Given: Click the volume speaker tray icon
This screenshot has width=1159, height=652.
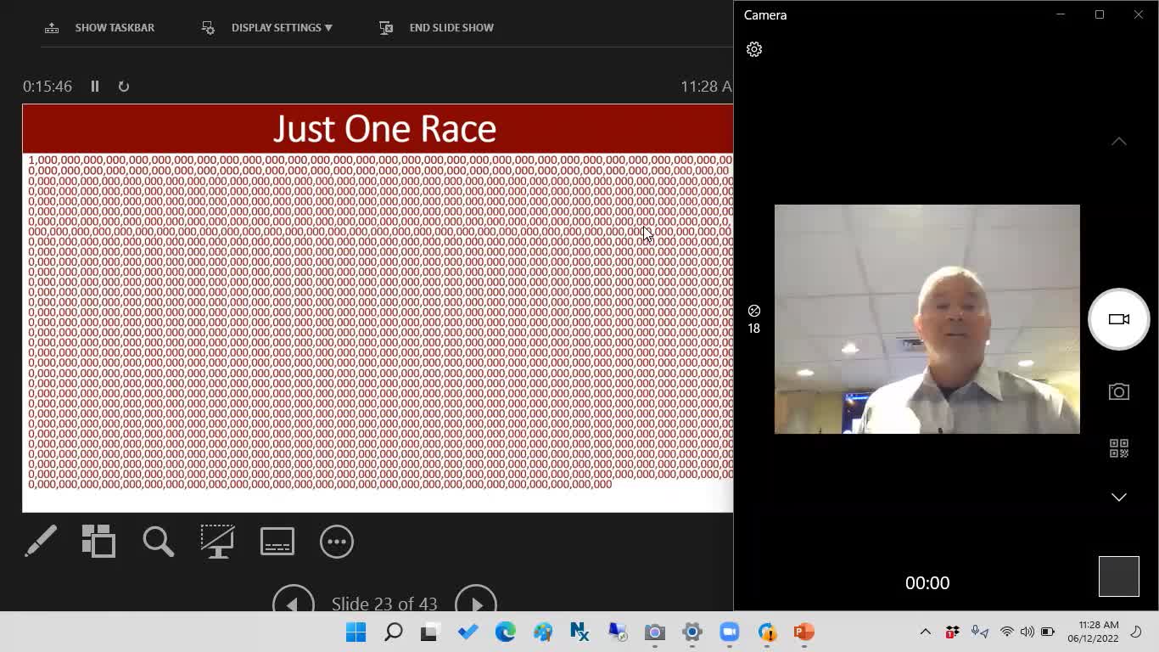Looking at the screenshot, I should (x=1027, y=632).
